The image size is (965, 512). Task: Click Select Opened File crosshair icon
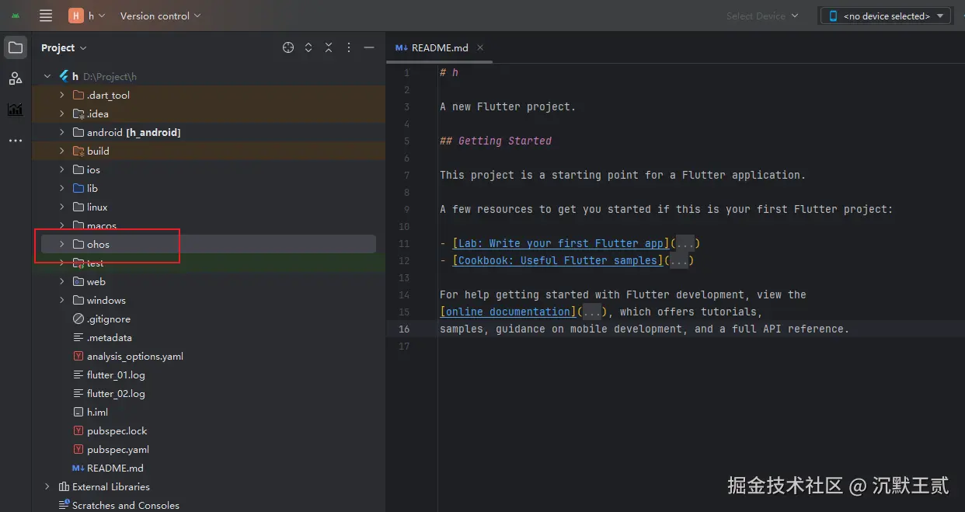coord(288,47)
